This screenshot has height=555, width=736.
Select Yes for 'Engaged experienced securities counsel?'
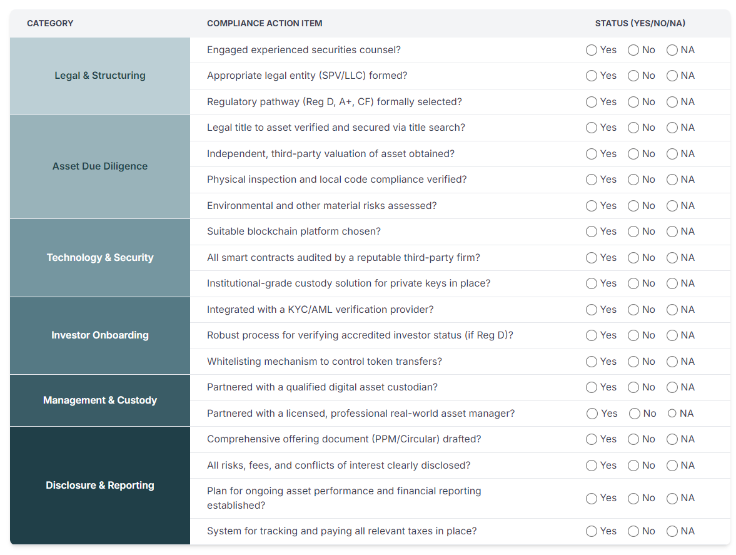tap(592, 50)
